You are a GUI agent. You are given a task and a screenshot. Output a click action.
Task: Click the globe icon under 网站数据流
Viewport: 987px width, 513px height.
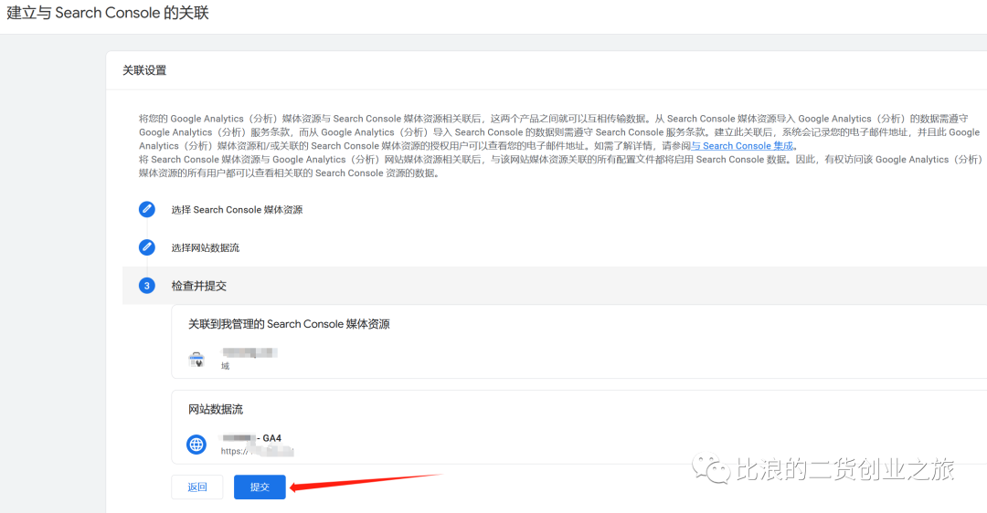(x=196, y=445)
